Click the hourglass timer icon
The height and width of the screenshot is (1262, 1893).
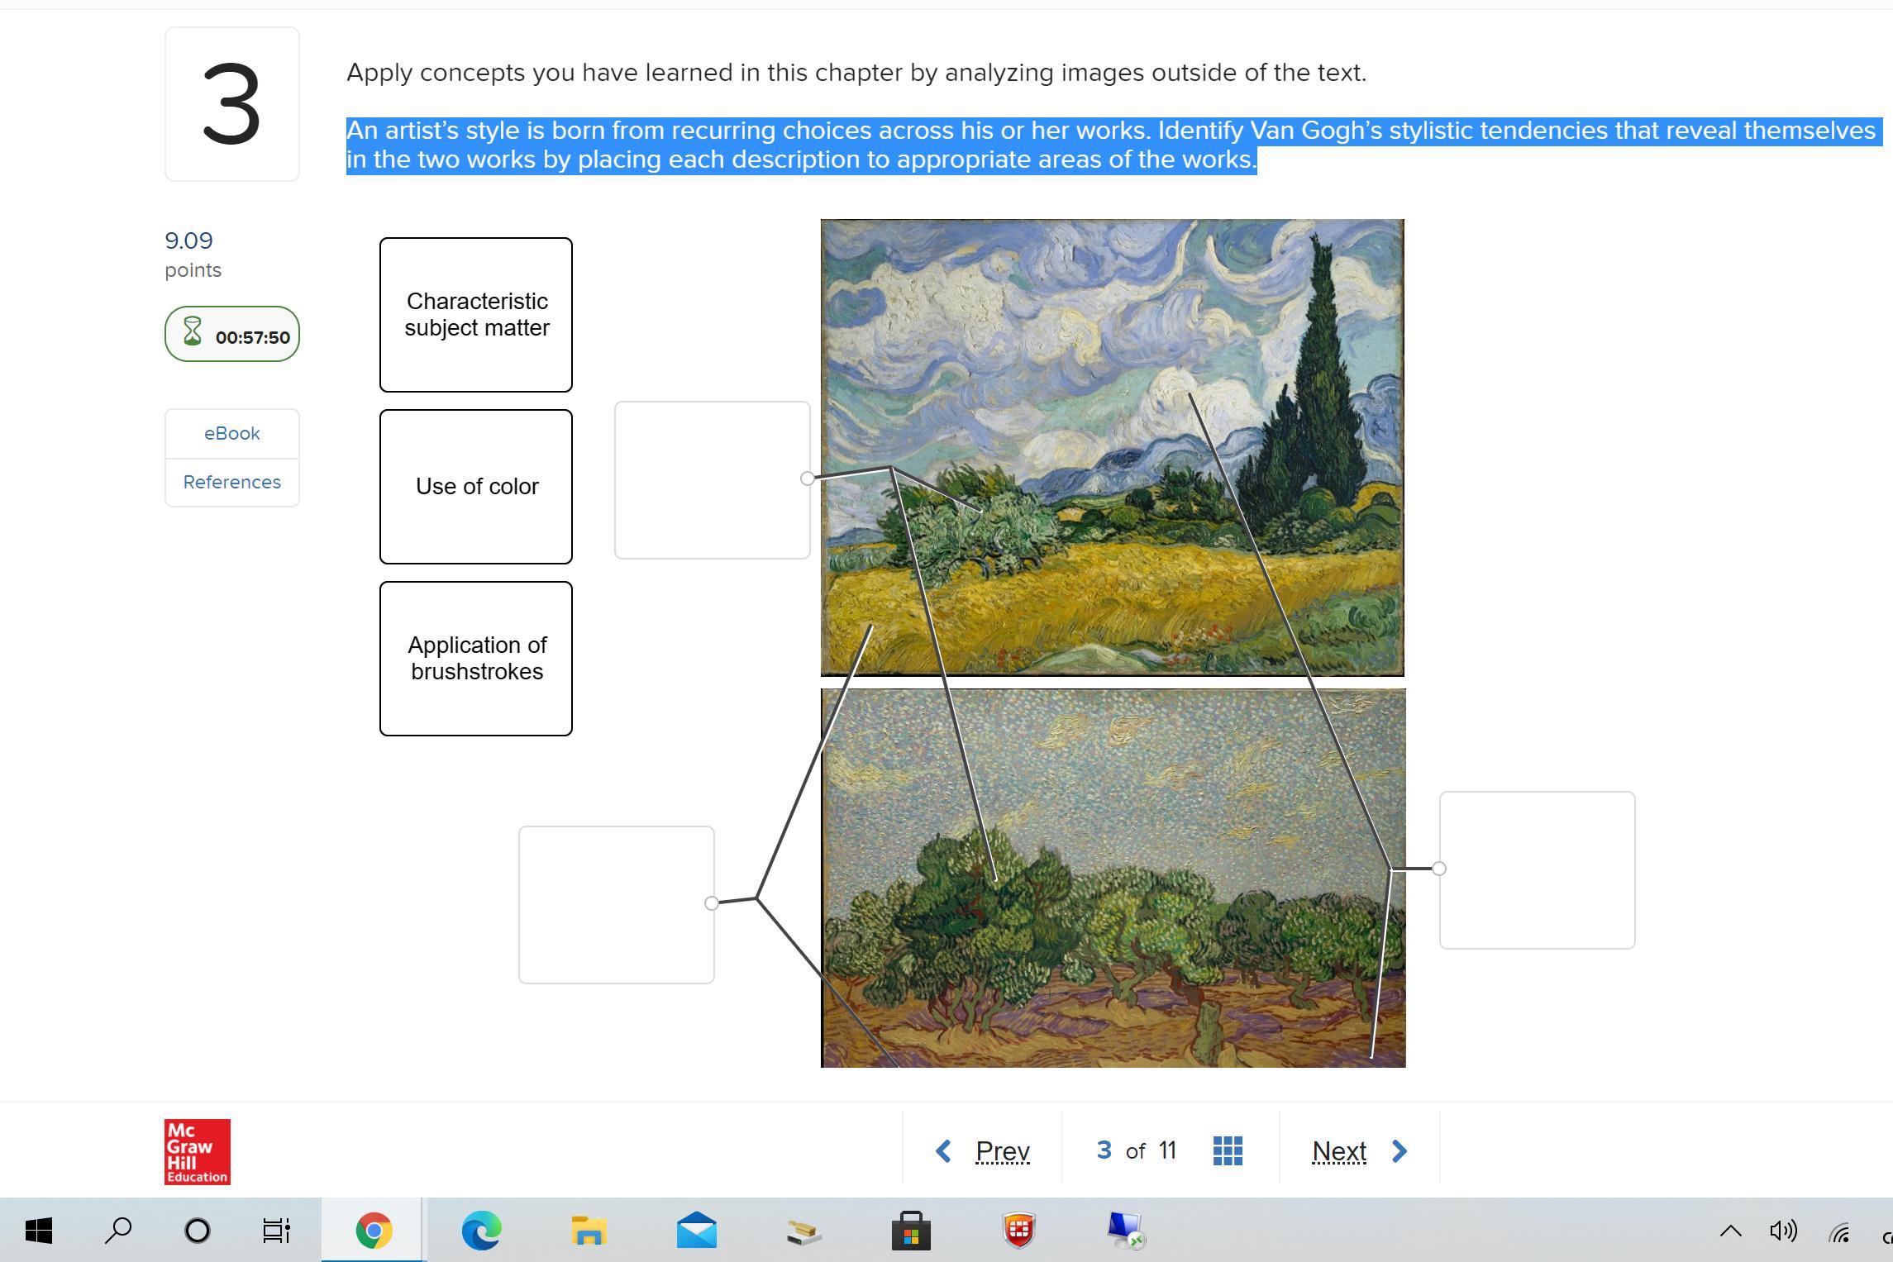(x=193, y=332)
